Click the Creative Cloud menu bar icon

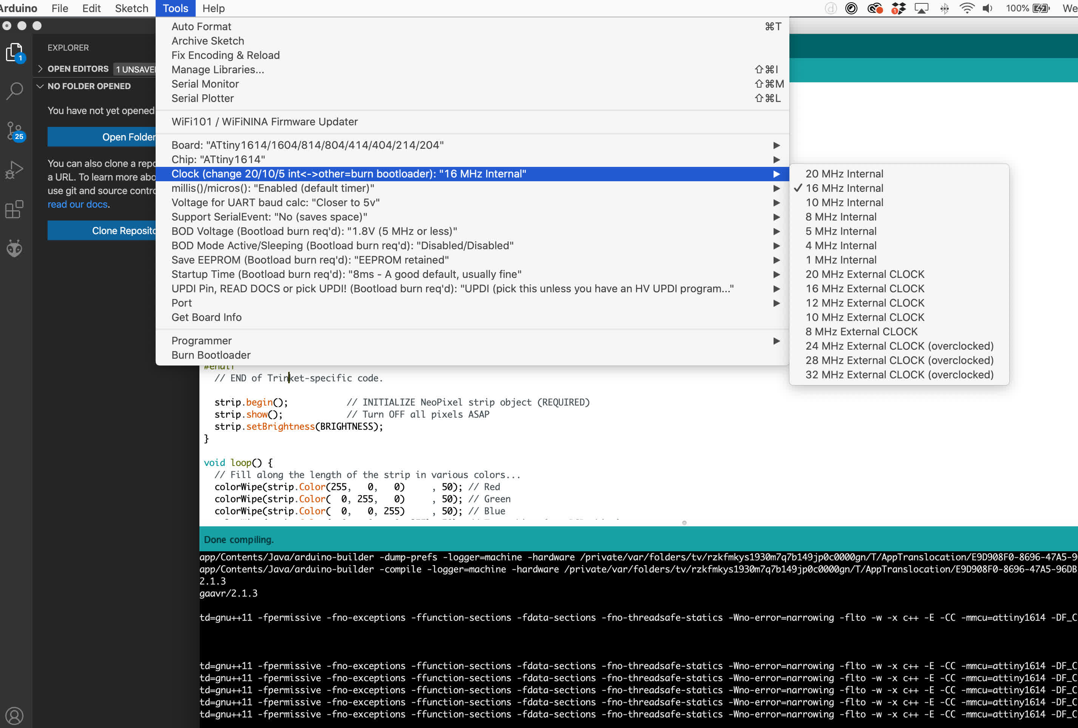click(x=874, y=8)
